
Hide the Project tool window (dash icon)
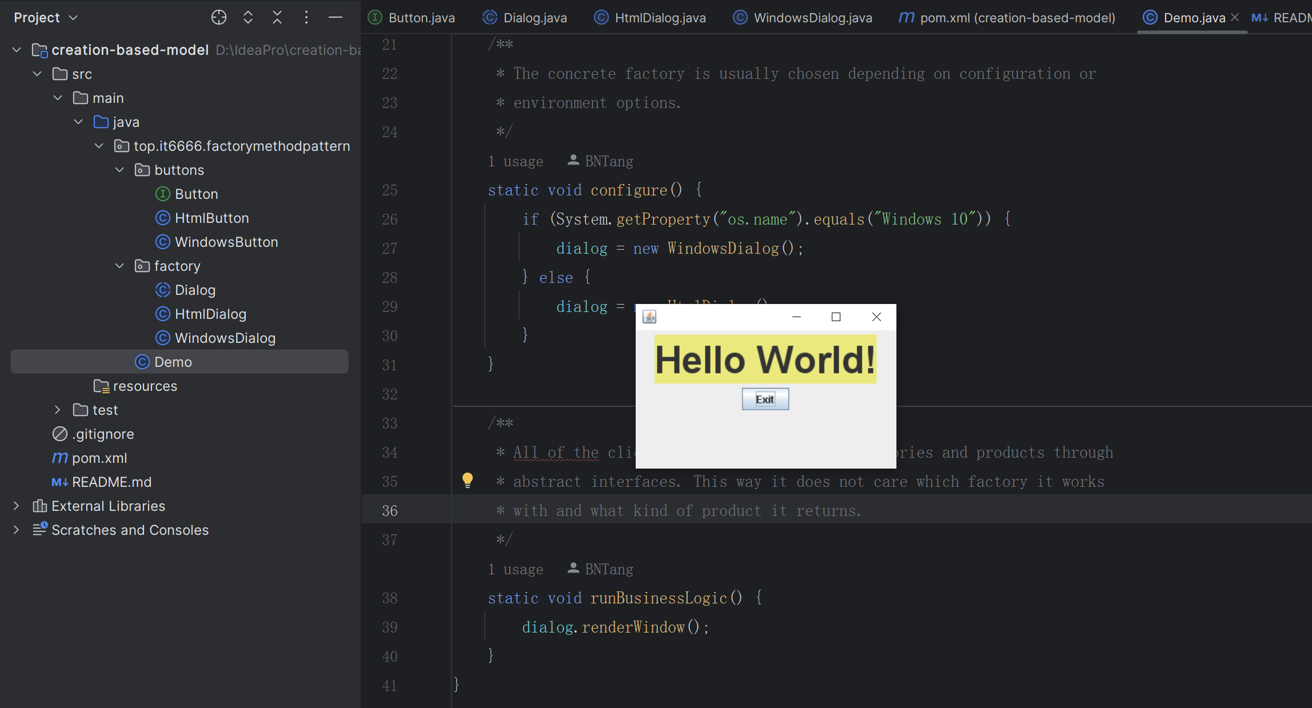336,18
